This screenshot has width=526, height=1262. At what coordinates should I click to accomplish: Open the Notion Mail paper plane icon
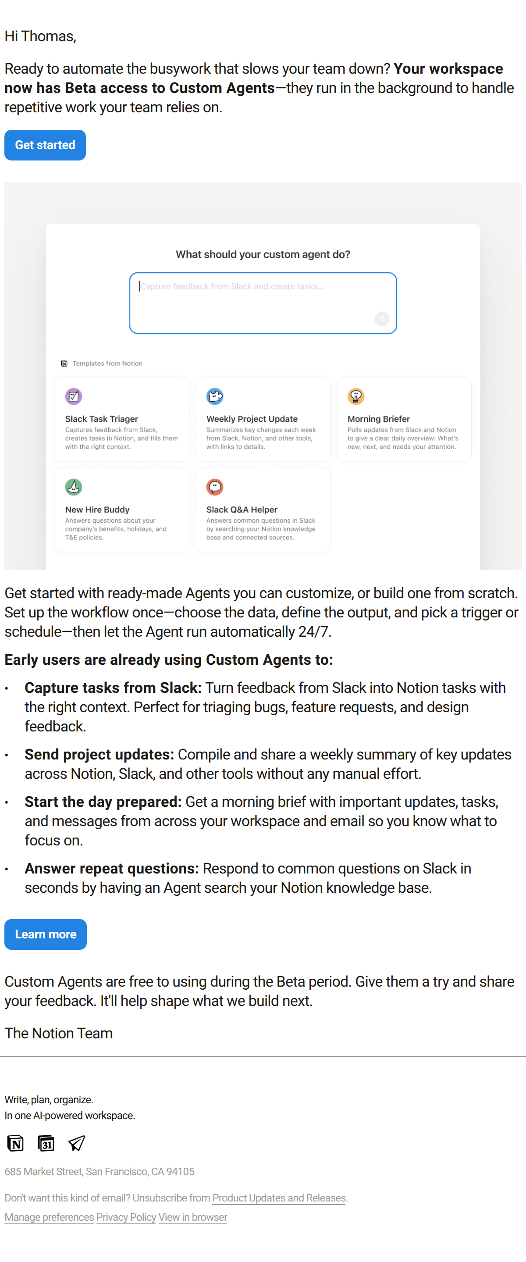click(x=76, y=1143)
